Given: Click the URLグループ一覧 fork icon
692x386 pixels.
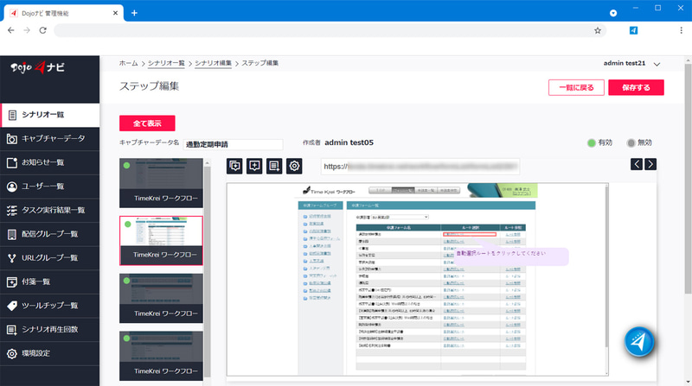Looking at the screenshot, I should [x=12, y=258].
